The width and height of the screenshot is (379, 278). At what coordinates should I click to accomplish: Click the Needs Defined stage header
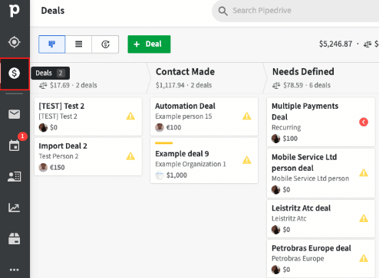[x=303, y=72]
